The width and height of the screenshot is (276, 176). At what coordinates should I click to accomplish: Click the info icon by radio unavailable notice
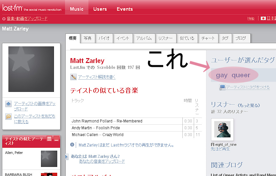(72, 145)
